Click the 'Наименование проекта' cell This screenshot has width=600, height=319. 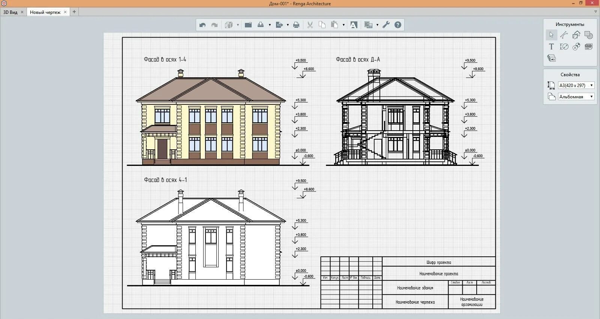439,274
